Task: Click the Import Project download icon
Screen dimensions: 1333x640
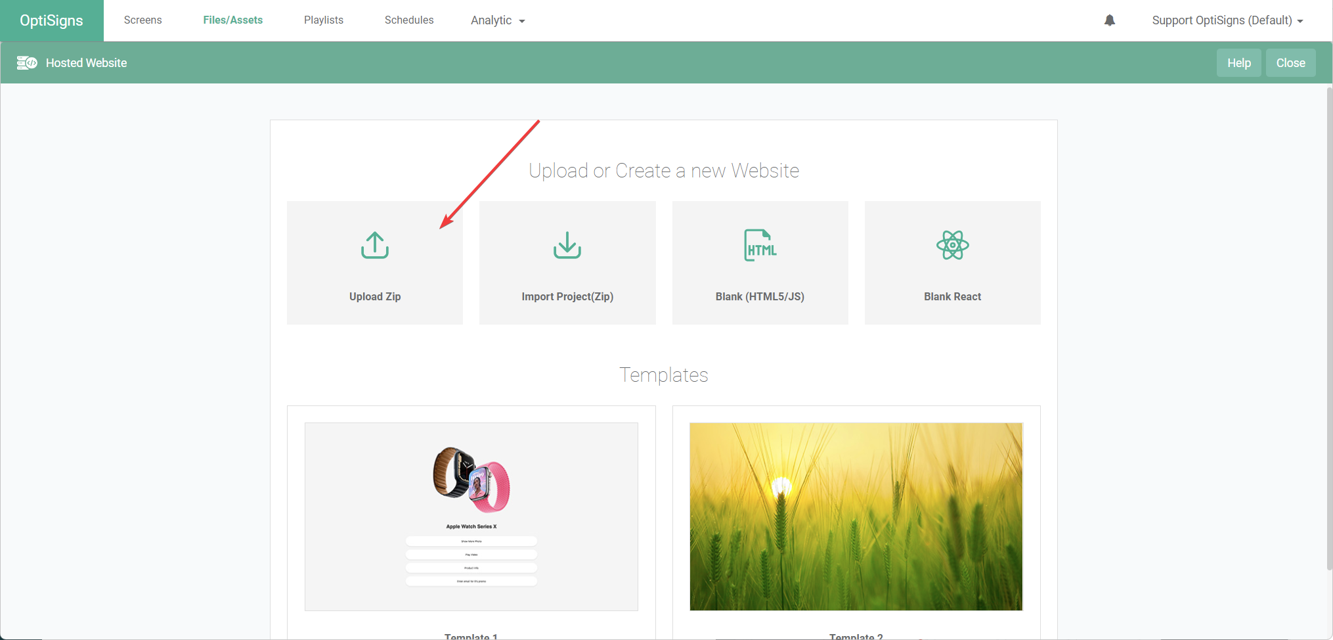Action: pos(567,245)
